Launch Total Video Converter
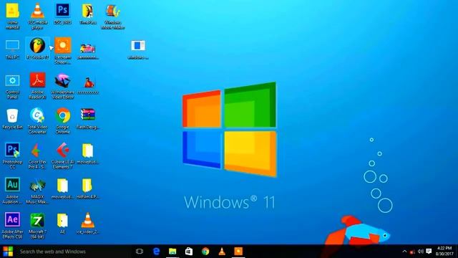The width and height of the screenshot is (458, 258). (37, 120)
